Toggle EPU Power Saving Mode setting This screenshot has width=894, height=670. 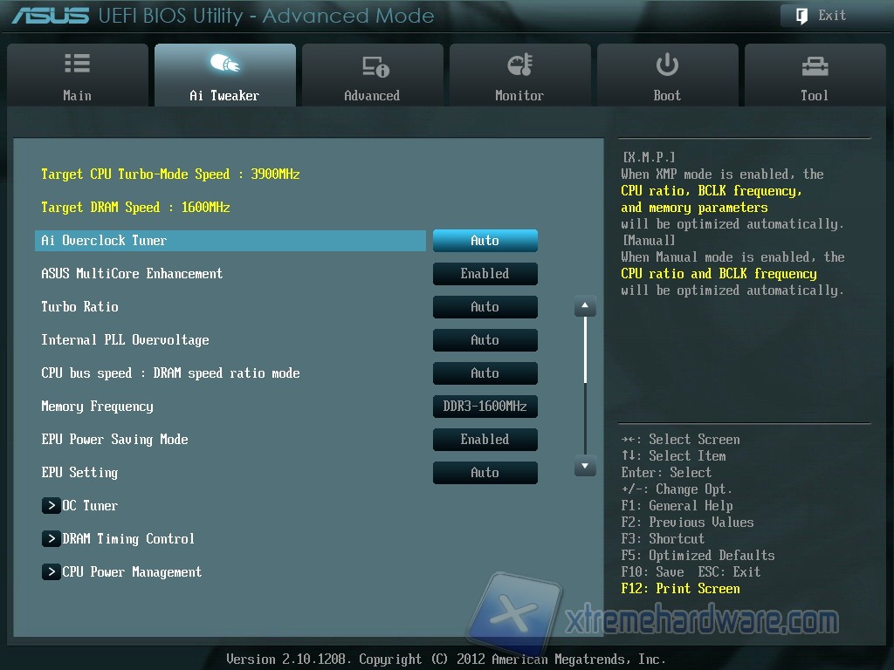point(485,440)
